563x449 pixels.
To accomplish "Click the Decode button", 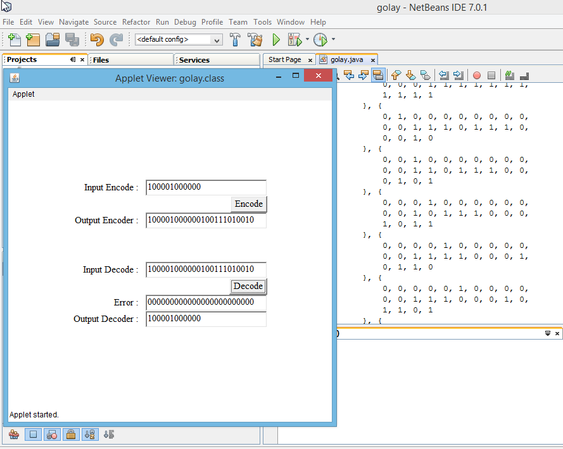I will [248, 286].
